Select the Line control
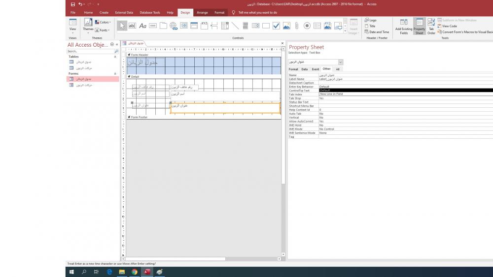This screenshot has height=277, width=493. tap(235, 26)
